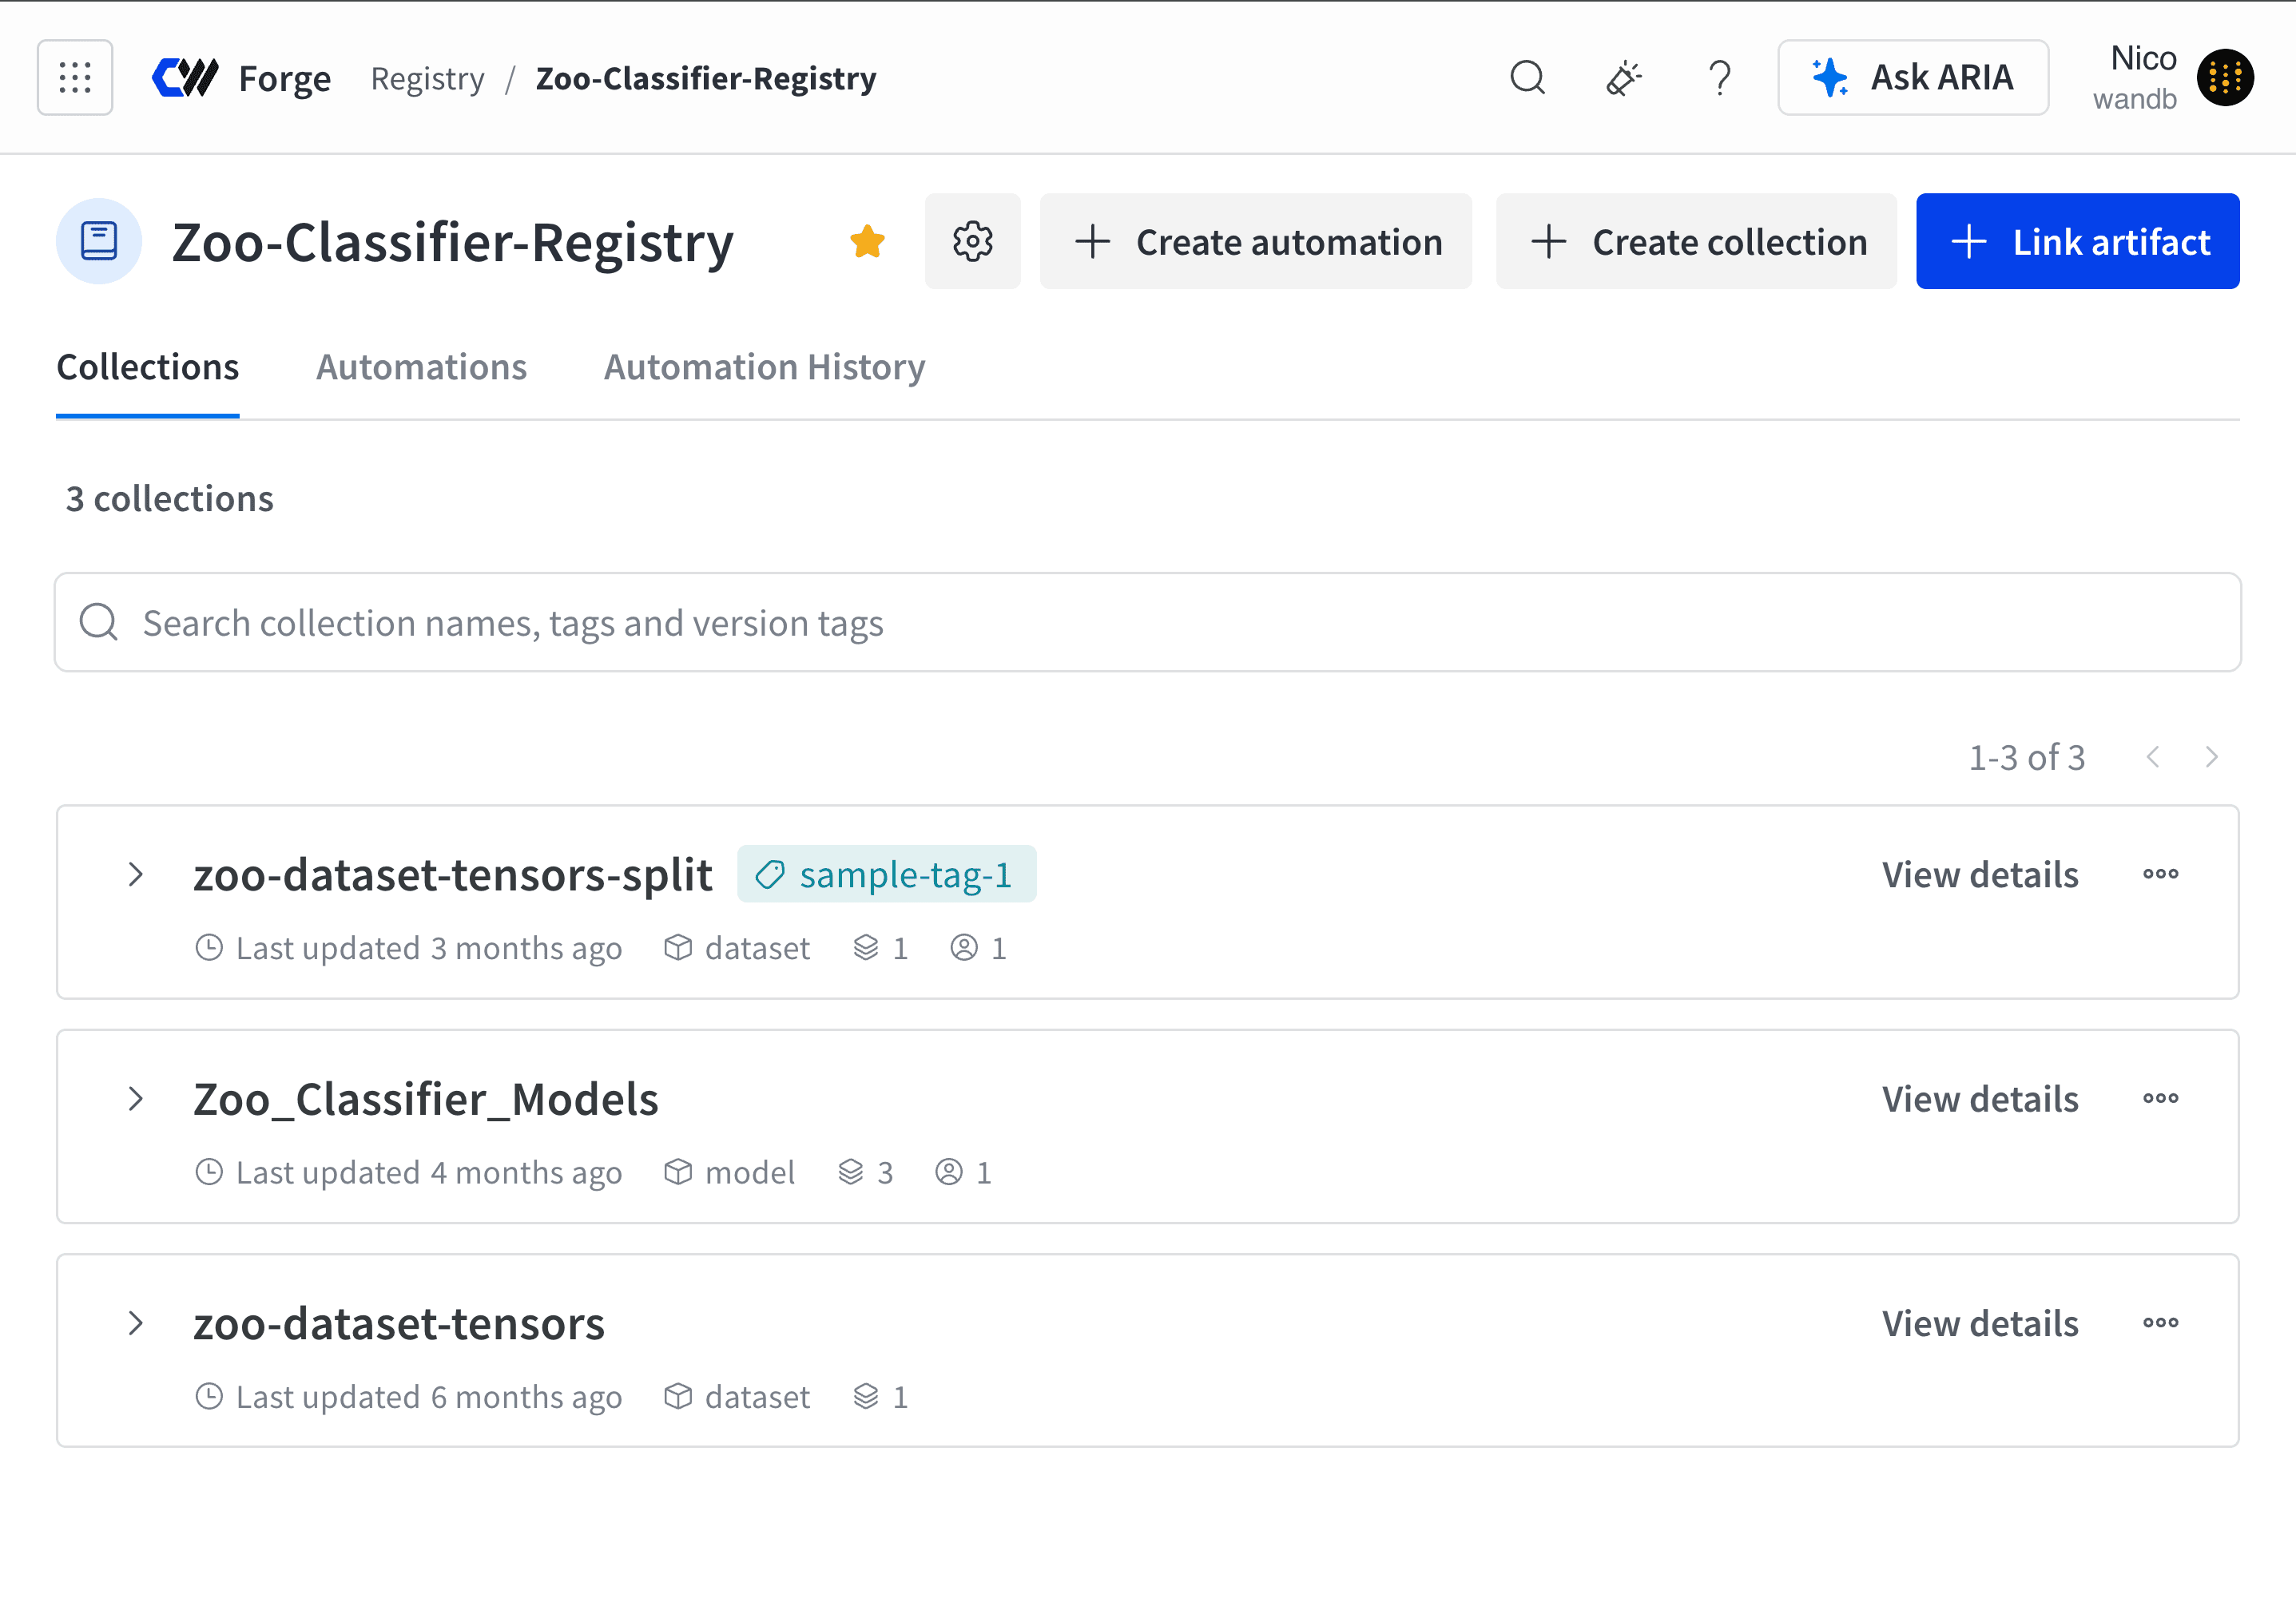Switch to the Automations tab

point(421,368)
